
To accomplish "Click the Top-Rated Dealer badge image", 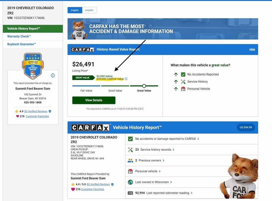I will point(33,66).
